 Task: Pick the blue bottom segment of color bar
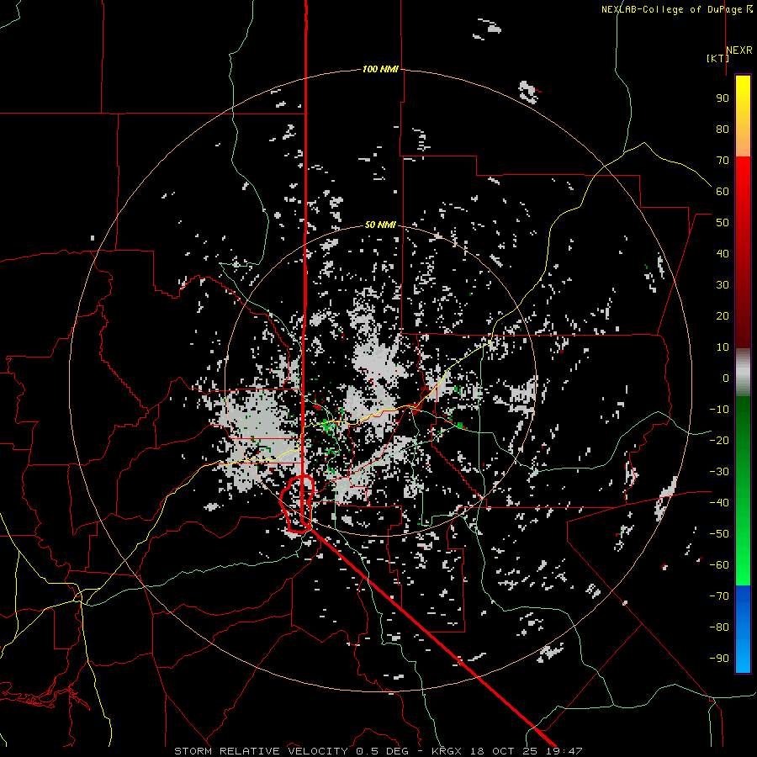[x=743, y=629]
